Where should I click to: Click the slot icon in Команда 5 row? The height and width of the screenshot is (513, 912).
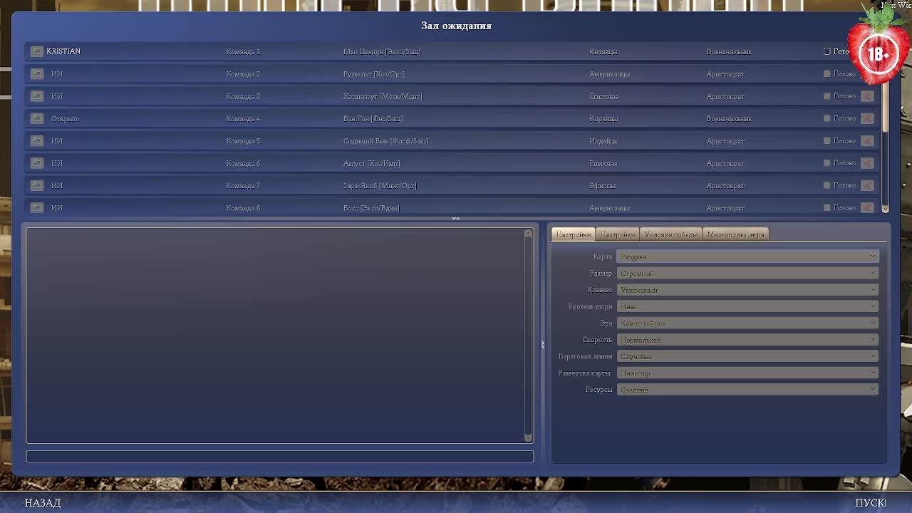tap(37, 140)
